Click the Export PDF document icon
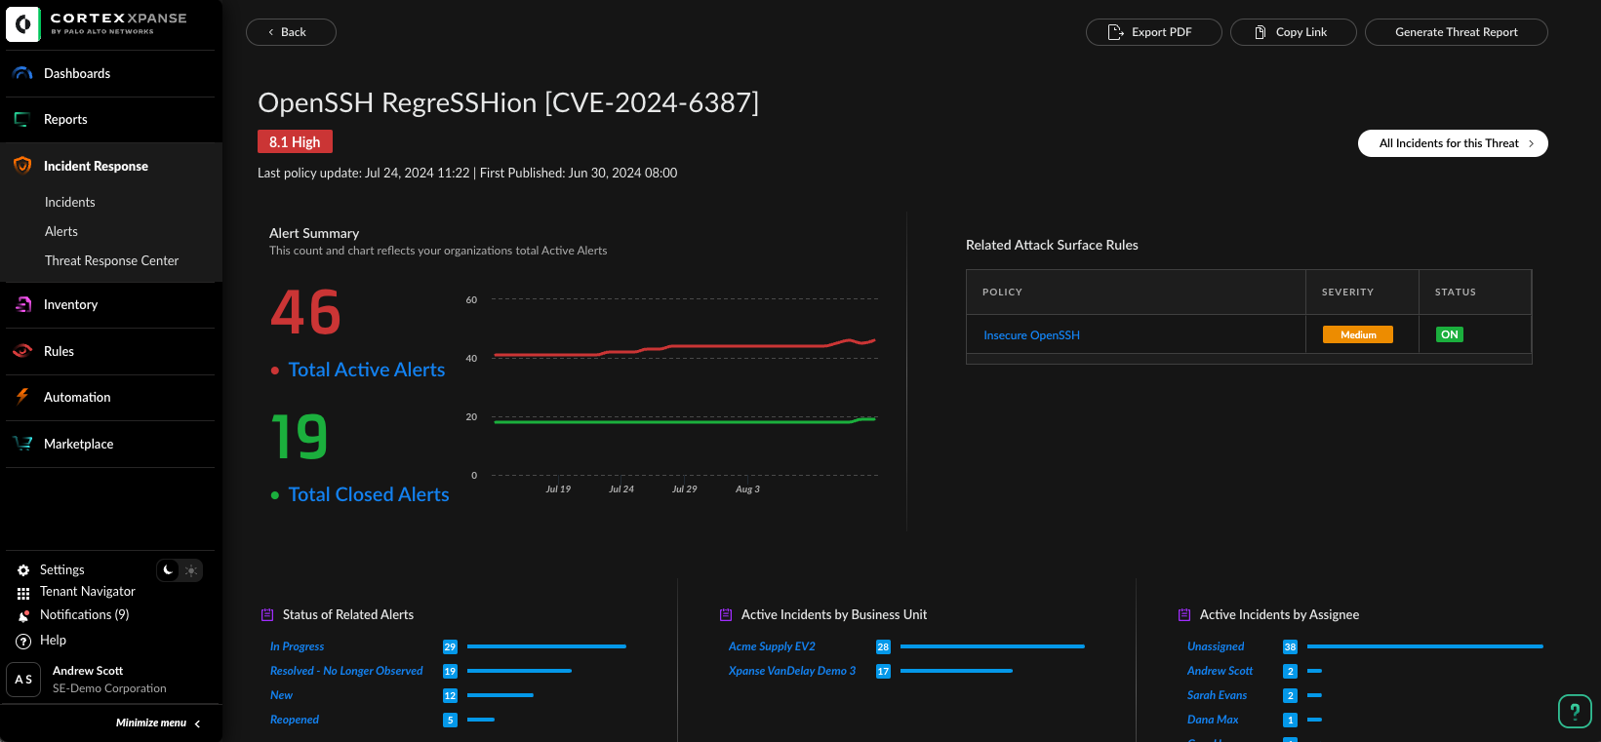The height and width of the screenshot is (742, 1601). point(1116,32)
